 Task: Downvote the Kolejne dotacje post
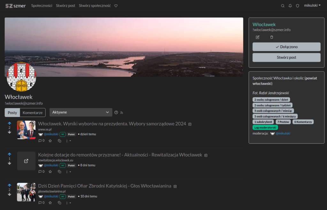[9, 163]
